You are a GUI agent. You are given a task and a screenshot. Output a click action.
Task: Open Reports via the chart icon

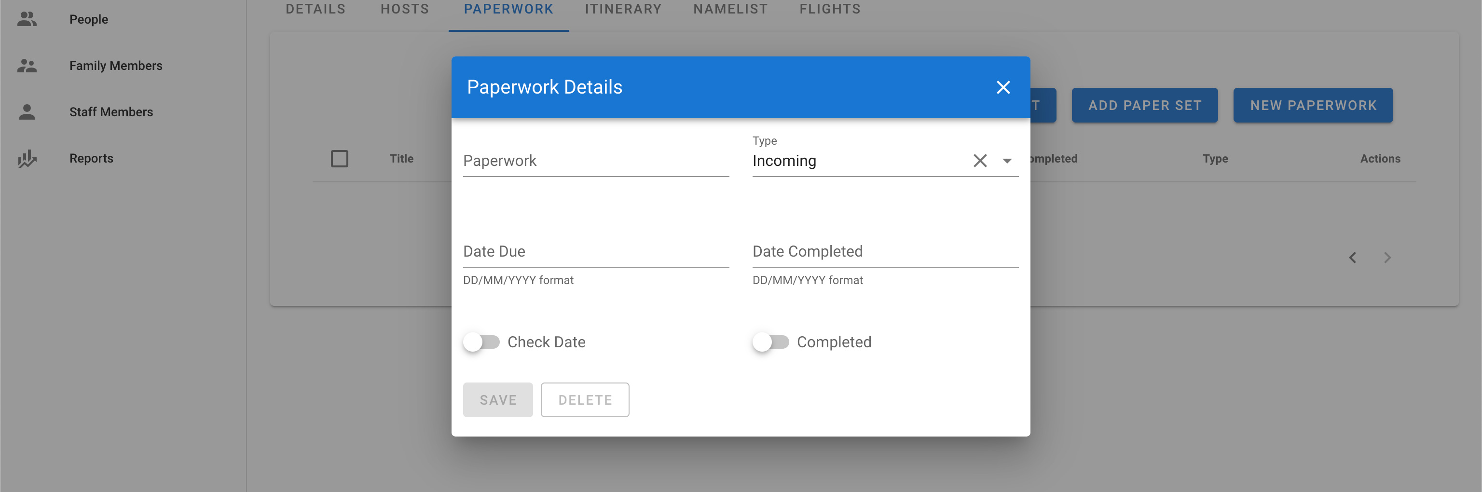click(x=27, y=158)
